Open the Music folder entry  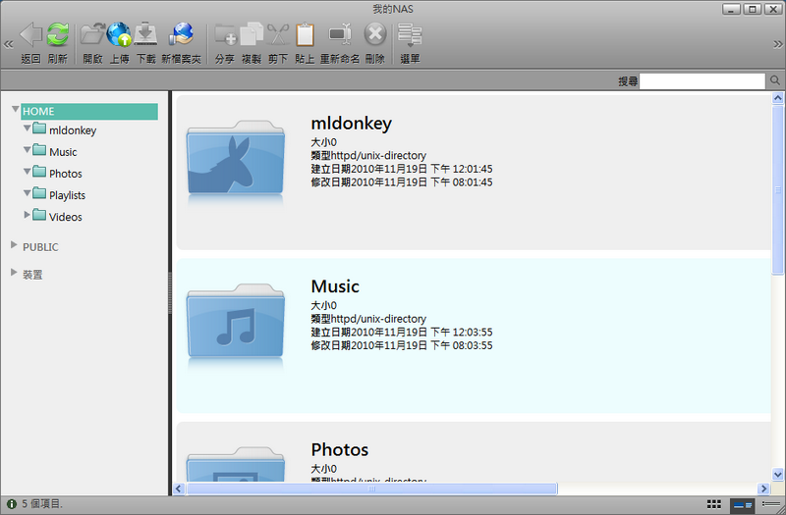(x=335, y=286)
